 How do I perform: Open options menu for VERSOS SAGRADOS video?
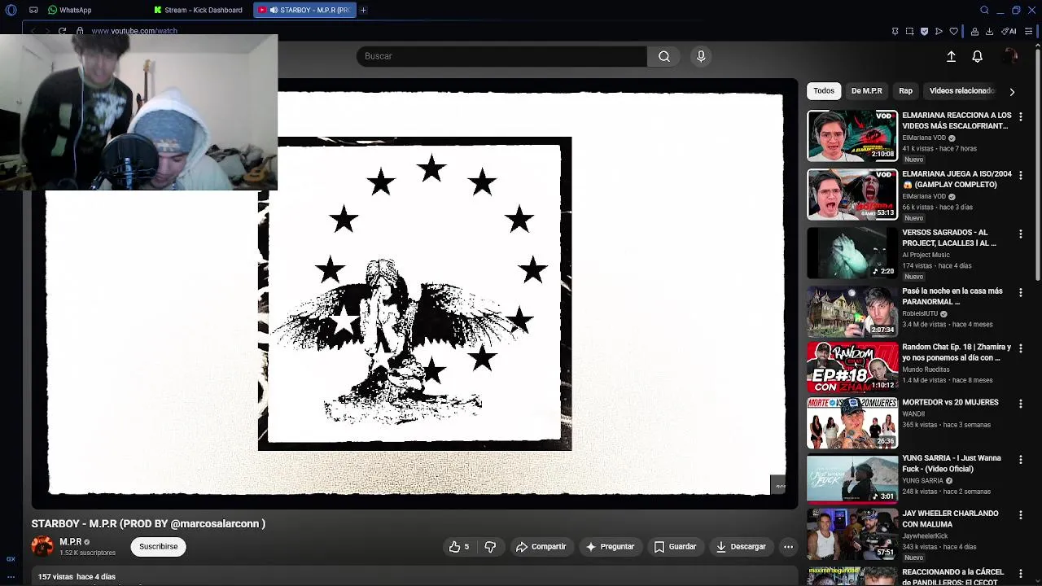click(x=1020, y=234)
